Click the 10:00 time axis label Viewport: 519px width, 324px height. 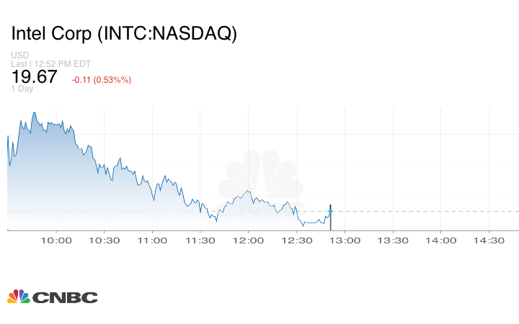[56, 240]
